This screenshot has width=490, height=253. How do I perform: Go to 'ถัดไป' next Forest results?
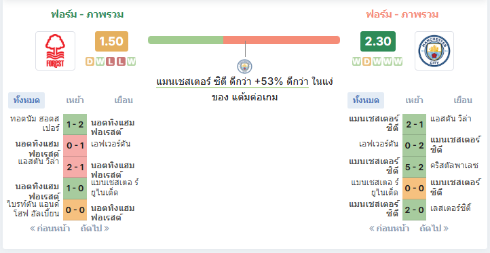click(95, 229)
